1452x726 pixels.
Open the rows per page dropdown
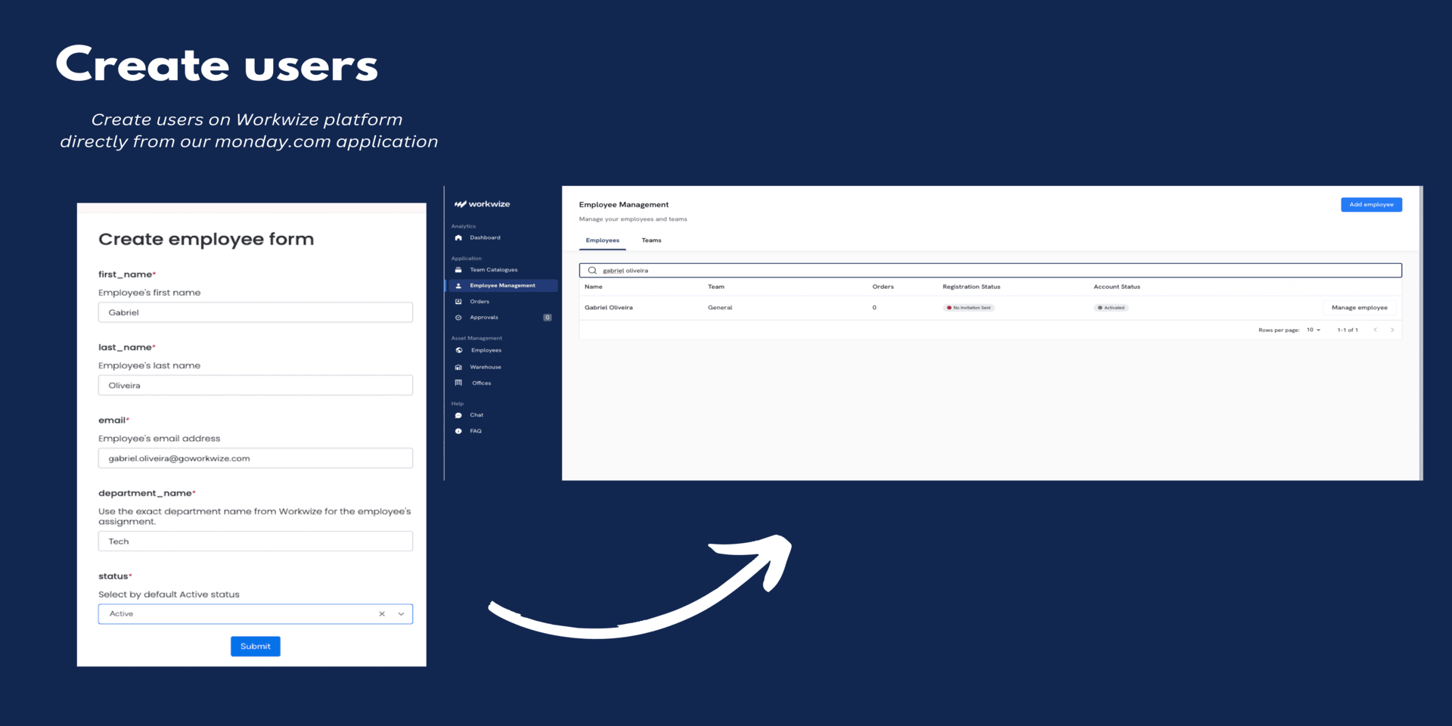click(x=1314, y=330)
